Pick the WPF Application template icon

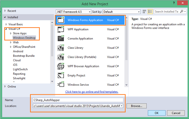point(61,29)
